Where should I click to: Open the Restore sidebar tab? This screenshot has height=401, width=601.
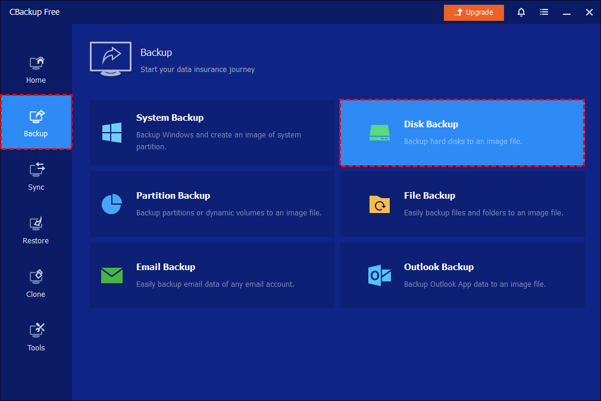[36, 230]
